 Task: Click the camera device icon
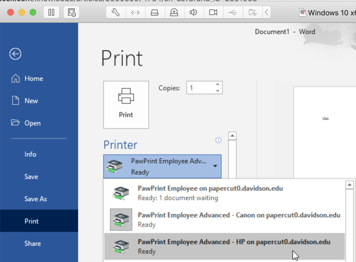[213, 12]
